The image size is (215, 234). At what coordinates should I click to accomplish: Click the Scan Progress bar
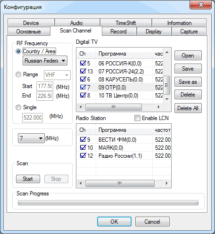click(108, 202)
